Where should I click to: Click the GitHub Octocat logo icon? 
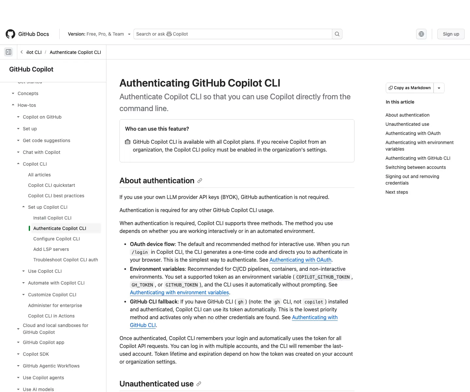[x=10, y=34]
